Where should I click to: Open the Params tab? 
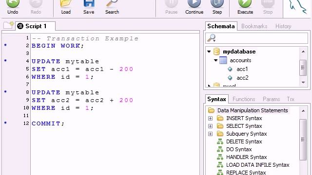pyautogui.click(x=271, y=99)
